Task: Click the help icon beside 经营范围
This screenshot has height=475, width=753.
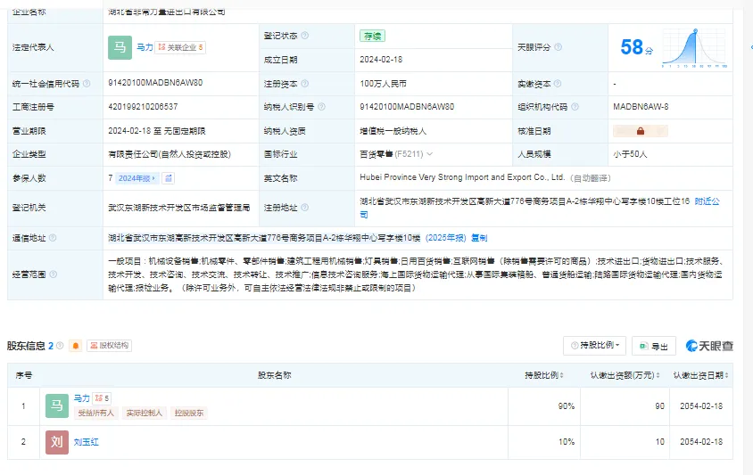Action: [53, 274]
